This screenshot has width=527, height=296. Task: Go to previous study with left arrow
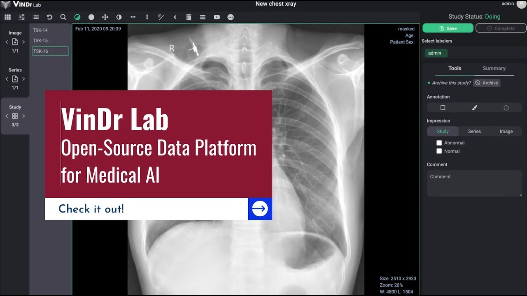coord(7,116)
